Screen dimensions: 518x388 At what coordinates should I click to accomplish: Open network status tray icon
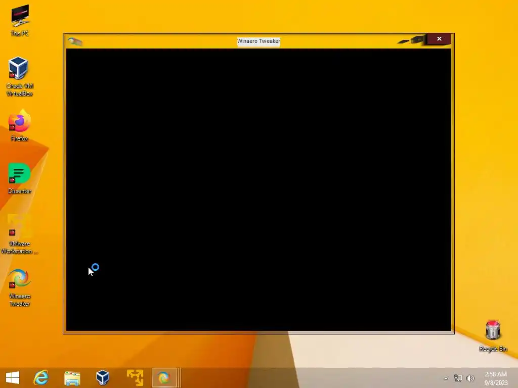click(458, 378)
